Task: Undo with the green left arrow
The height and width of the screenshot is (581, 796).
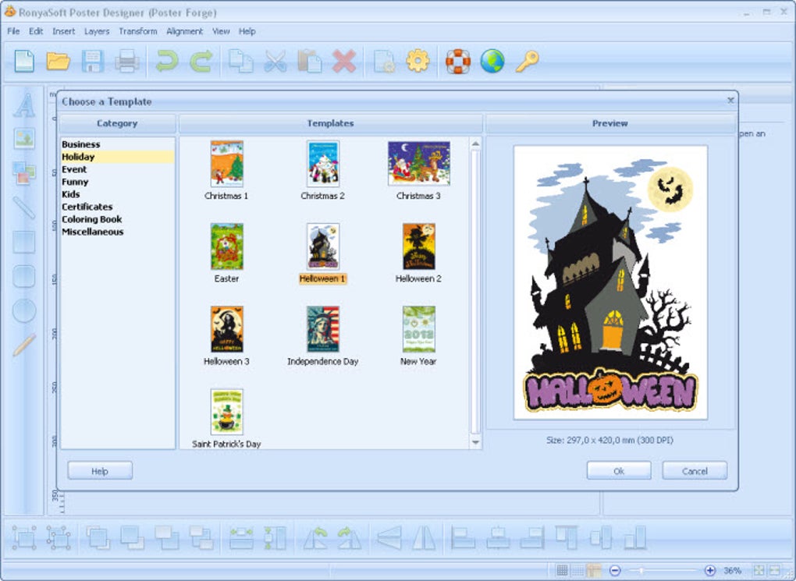Action: click(x=167, y=62)
